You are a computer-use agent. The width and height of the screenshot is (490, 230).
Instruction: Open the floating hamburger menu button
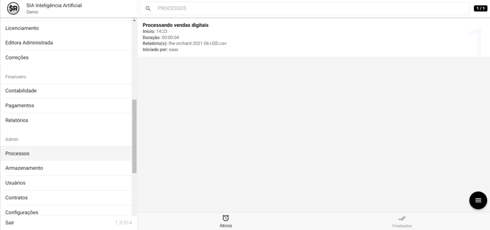(478, 200)
